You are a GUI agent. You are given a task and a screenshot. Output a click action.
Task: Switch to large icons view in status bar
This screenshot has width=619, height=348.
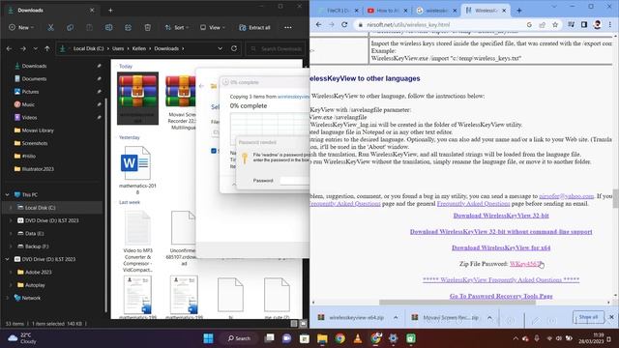303,324
